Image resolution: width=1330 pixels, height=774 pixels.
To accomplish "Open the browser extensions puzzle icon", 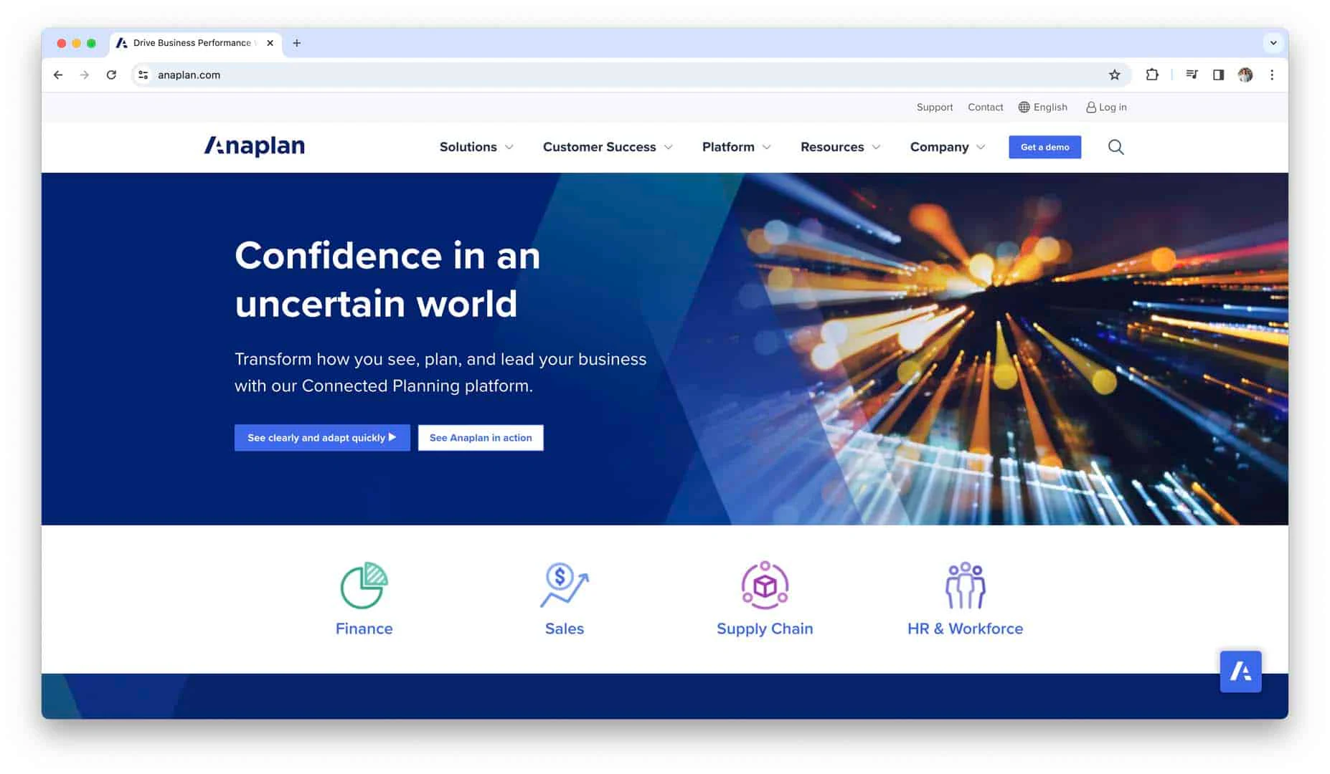I will [x=1152, y=75].
